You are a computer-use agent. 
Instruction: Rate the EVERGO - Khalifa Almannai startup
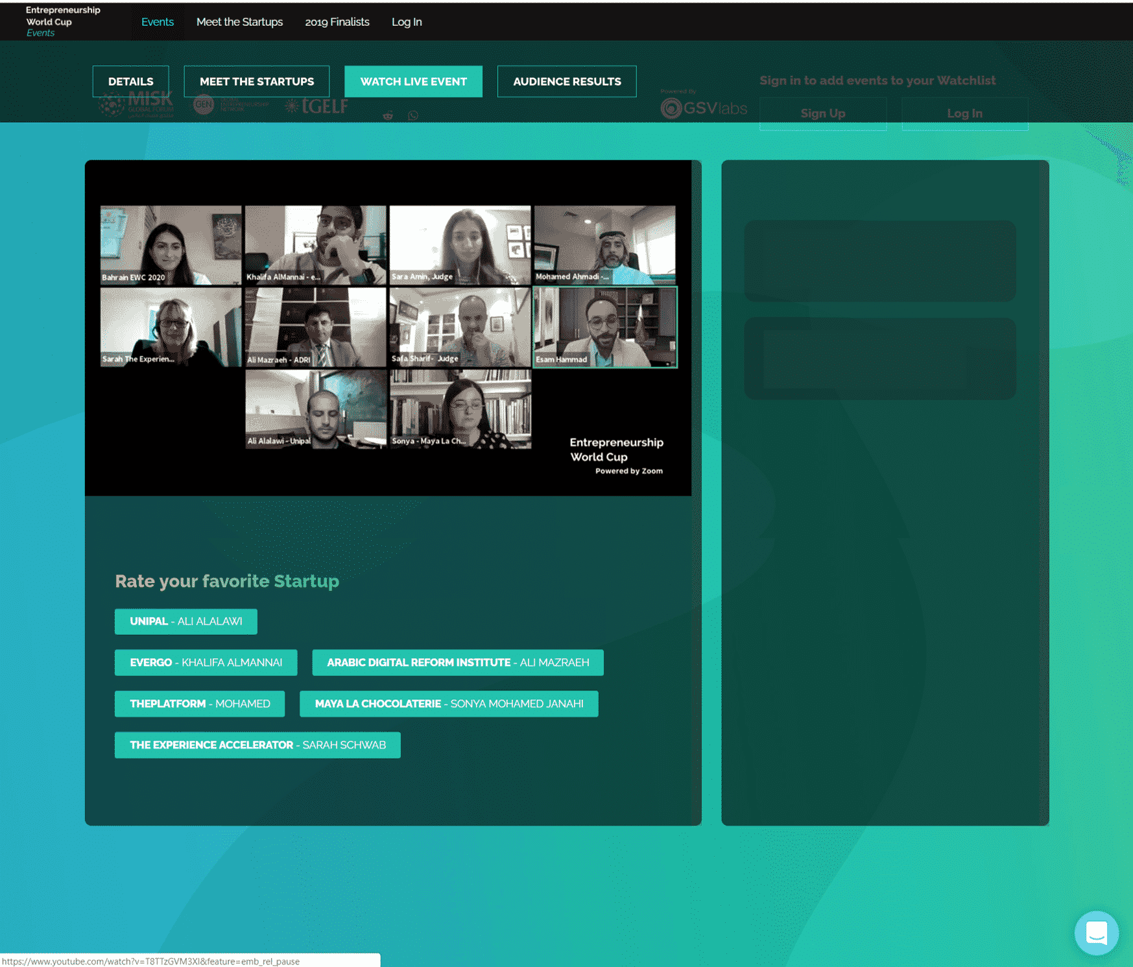point(206,663)
